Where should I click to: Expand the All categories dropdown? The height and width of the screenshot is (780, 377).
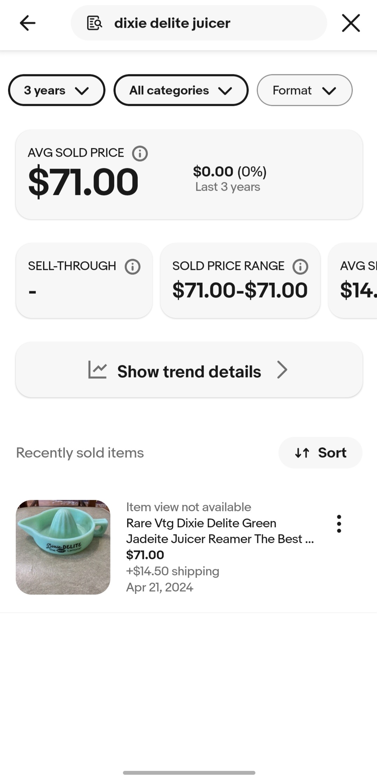(181, 90)
